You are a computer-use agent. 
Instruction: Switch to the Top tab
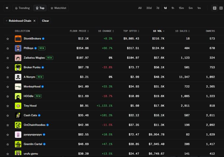click(40, 8)
